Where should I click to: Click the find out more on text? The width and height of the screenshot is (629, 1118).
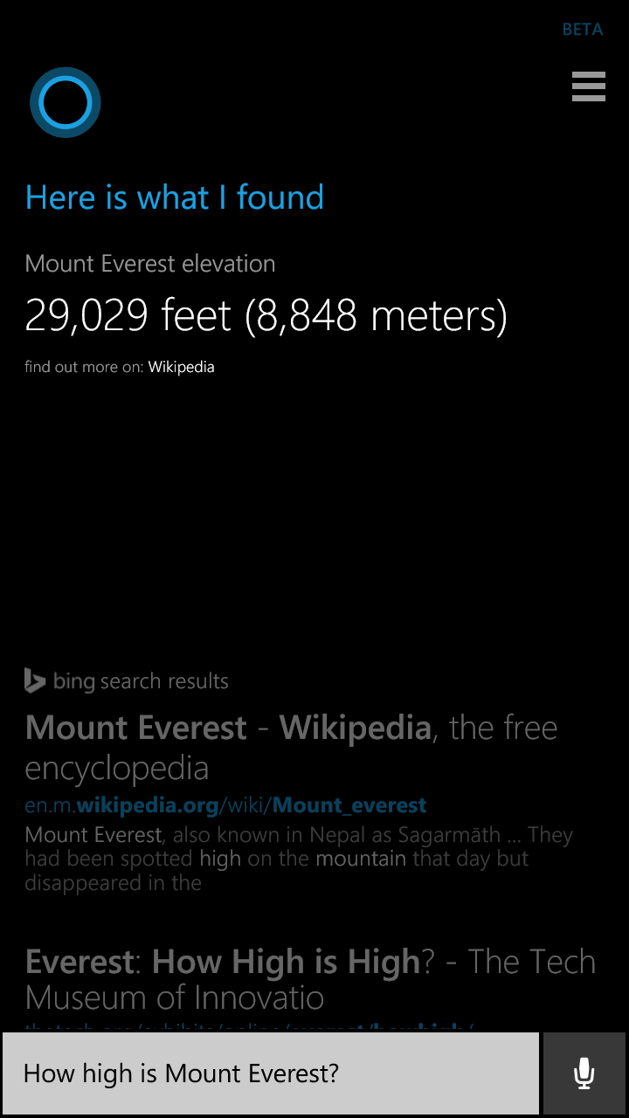[x=84, y=367]
